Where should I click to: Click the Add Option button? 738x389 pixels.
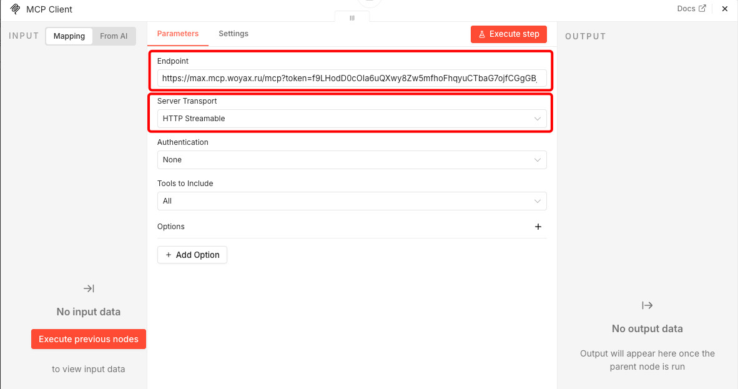tap(192, 255)
